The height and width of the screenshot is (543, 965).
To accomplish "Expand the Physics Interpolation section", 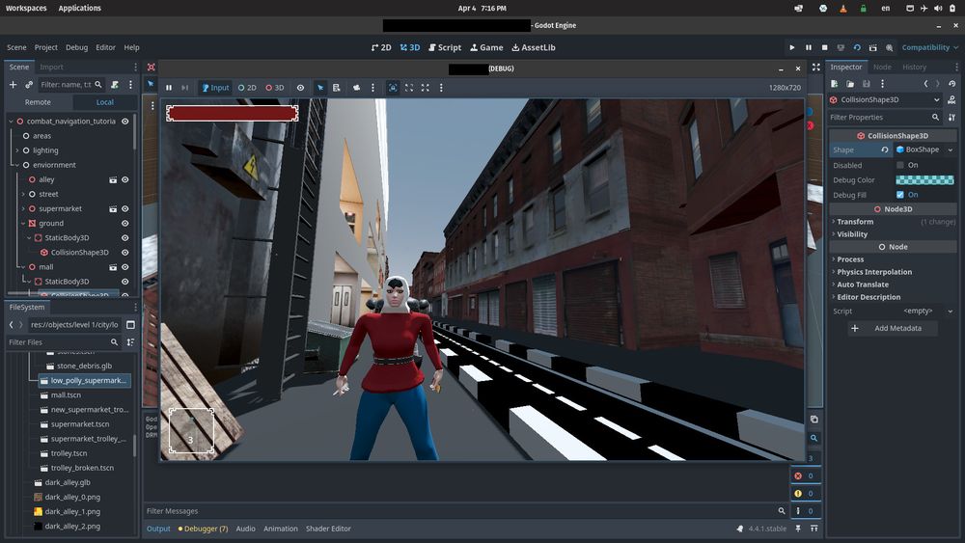I will [x=874, y=272].
